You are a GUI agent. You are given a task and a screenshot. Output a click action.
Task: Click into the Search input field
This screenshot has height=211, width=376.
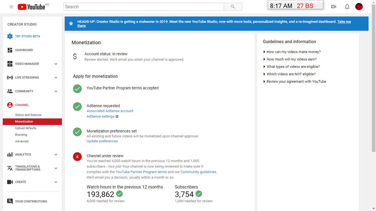click(144, 7)
